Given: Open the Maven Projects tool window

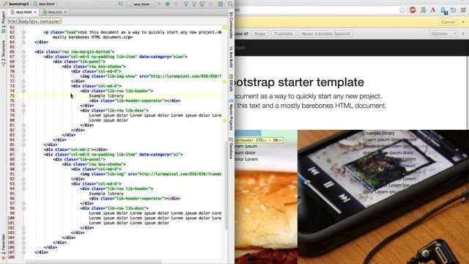Looking at the screenshot, I should pos(231,114).
